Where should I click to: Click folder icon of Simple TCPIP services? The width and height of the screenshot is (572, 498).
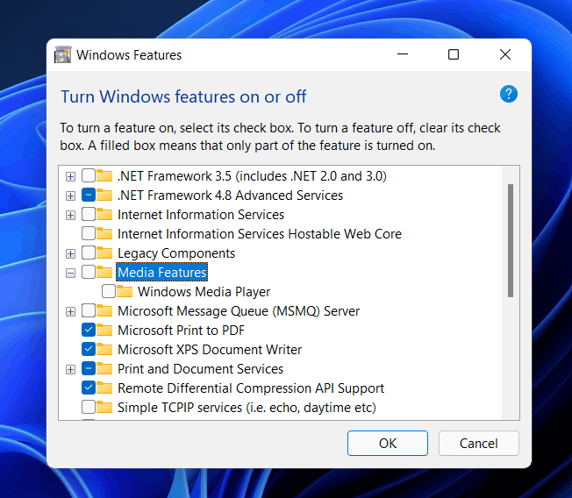click(x=105, y=408)
